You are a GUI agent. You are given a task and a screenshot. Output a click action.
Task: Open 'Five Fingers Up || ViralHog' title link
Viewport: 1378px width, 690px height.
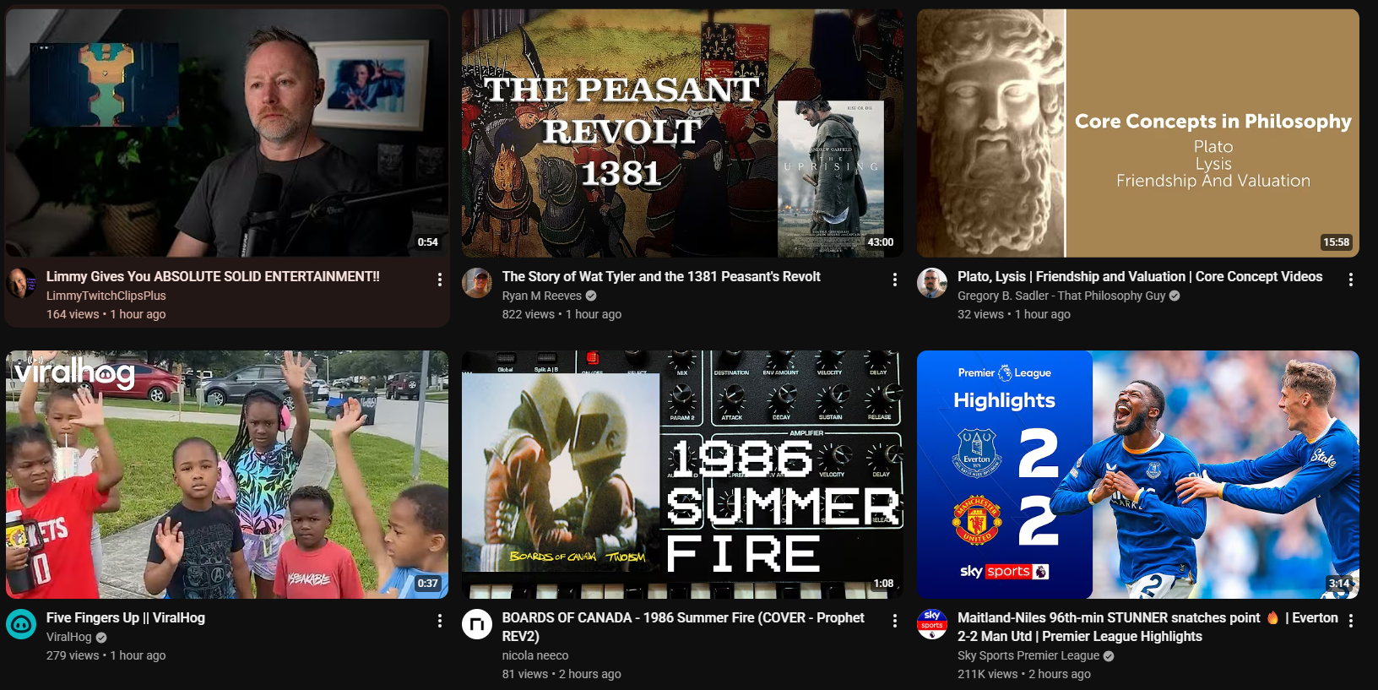tap(126, 617)
